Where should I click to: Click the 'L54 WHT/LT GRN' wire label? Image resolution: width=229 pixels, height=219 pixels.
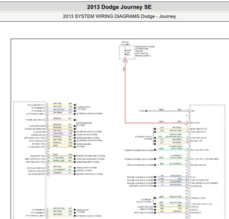pos(170,130)
